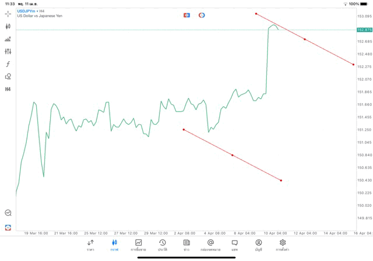Go to the ข่าว (News) tab

pyautogui.click(x=186, y=245)
